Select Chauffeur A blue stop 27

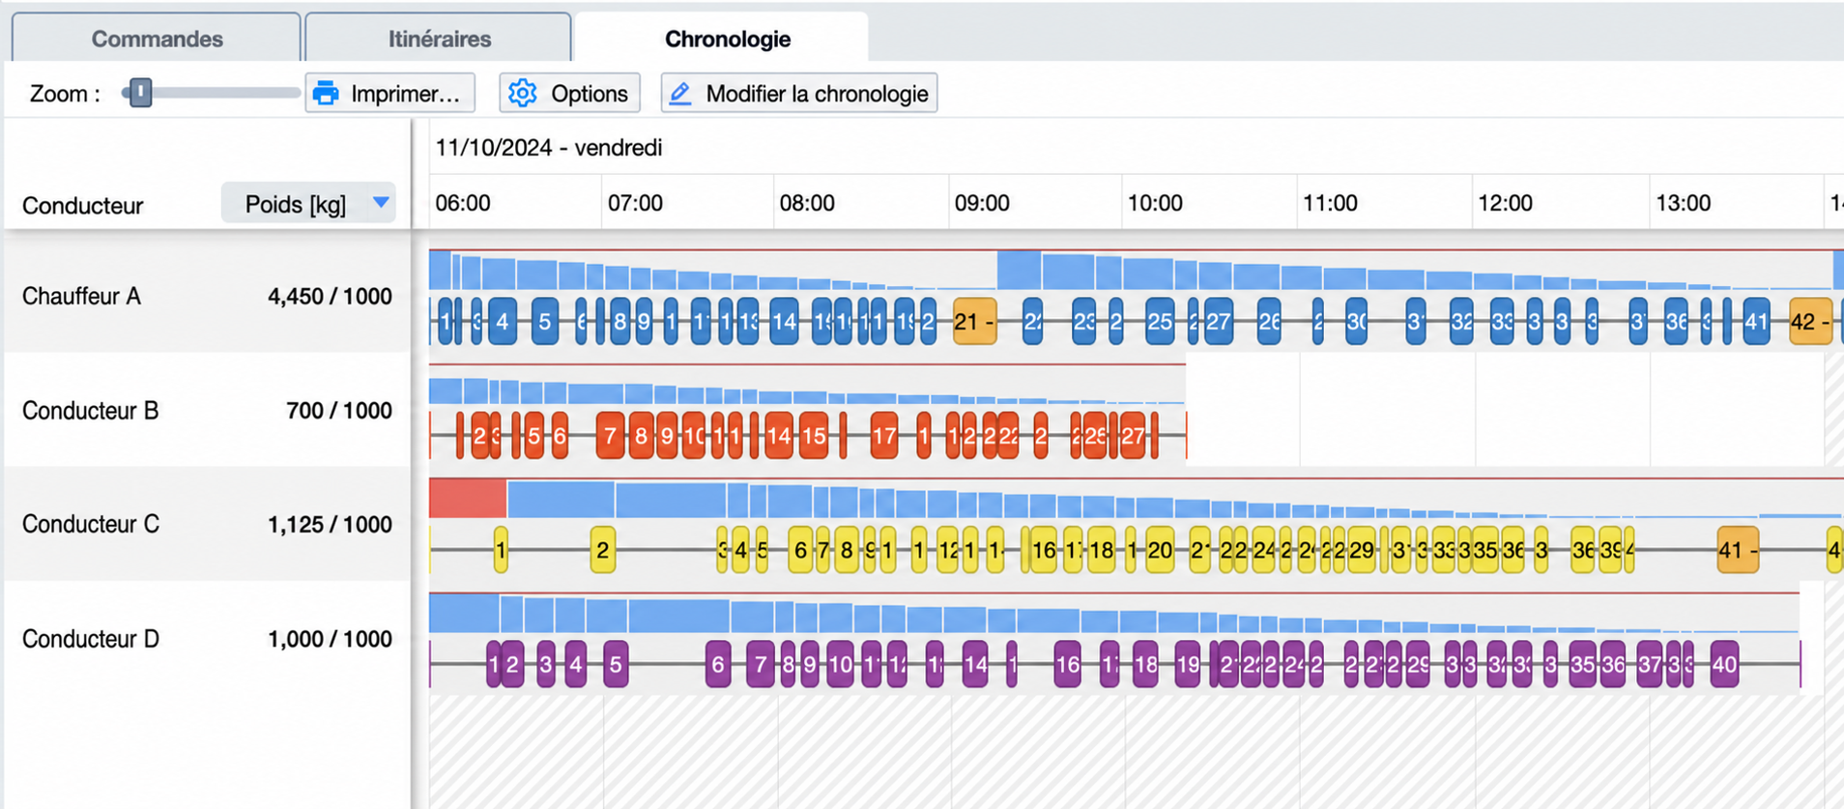pos(1219,321)
